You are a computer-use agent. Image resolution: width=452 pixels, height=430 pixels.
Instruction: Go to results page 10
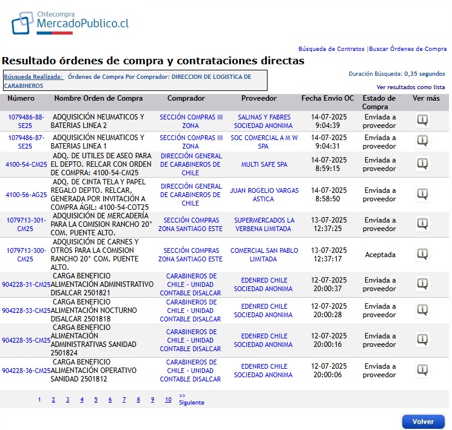[x=168, y=400]
